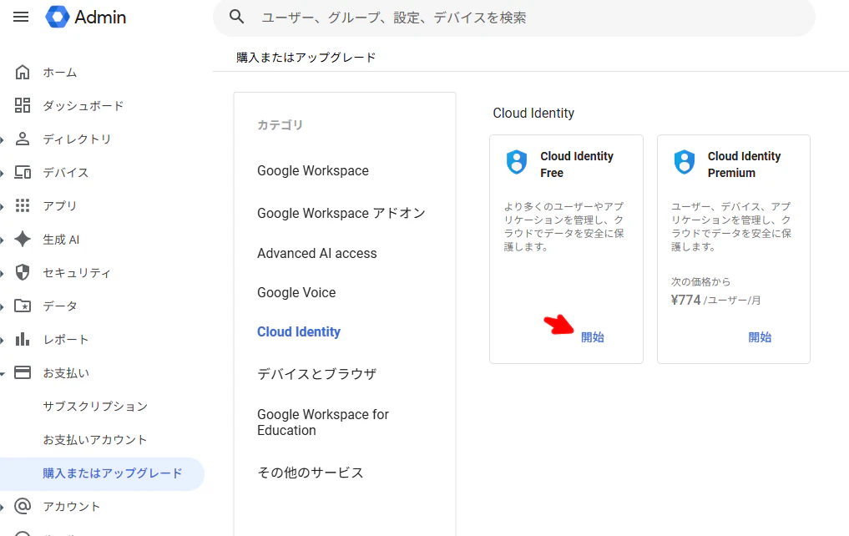
Task: Expand the アカウント menu arrow
Action: [x=3, y=507]
